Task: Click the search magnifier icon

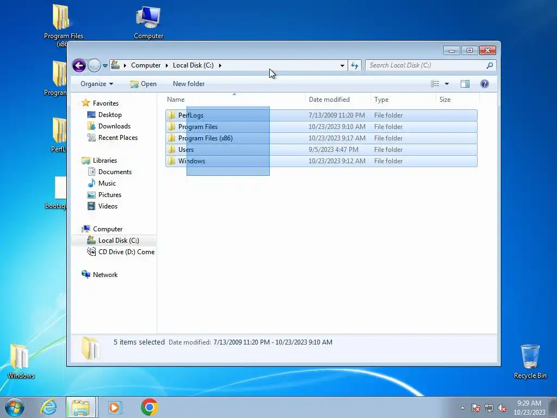Action: pos(490,65)
